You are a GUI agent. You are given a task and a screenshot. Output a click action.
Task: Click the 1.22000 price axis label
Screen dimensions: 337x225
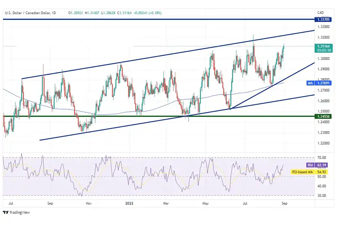pyautogui.click(x=324, y=143)
